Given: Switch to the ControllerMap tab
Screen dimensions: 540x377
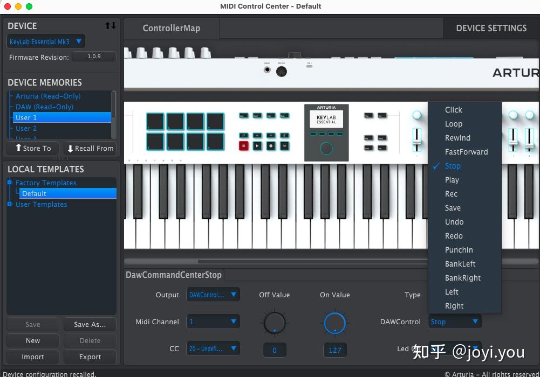Looking at the screenshot, I should click(171, 28).
